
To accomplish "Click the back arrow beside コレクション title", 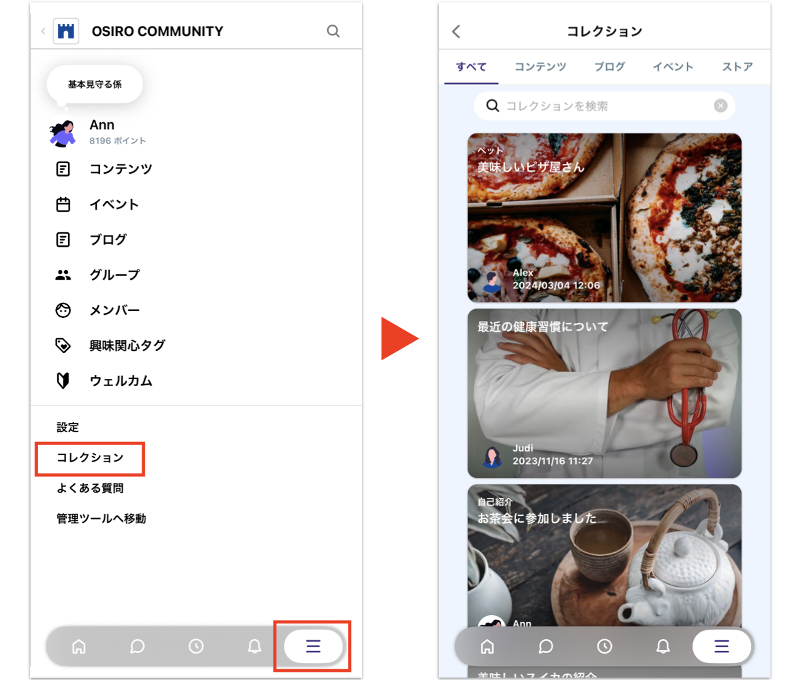I will pos(456,31).
